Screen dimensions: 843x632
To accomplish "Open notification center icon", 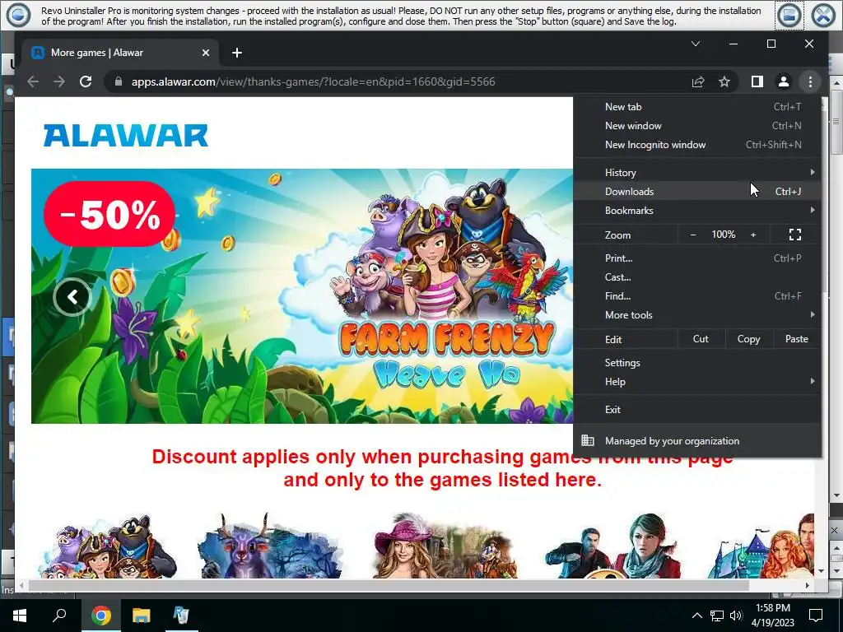I will 816,616.
